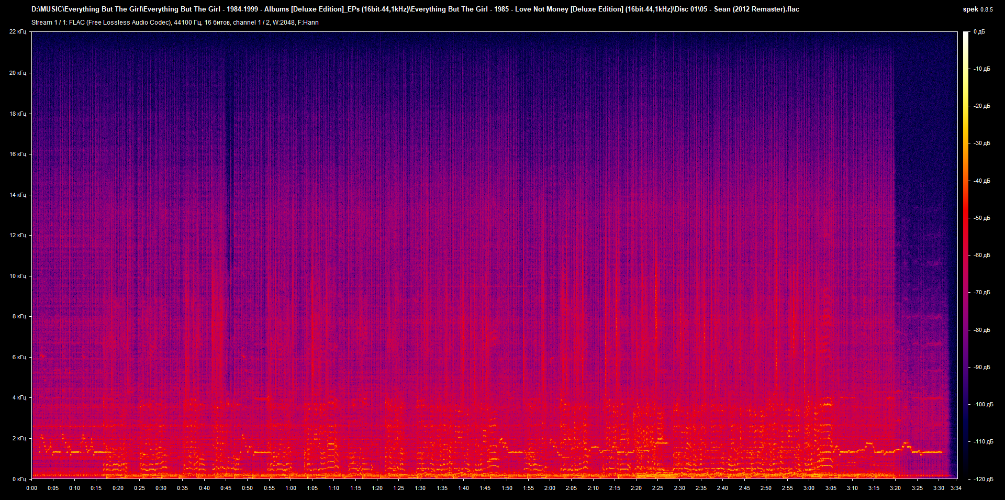Click the 2:15 time axis marker
1005x500 pixels.
tap(615, 488)
